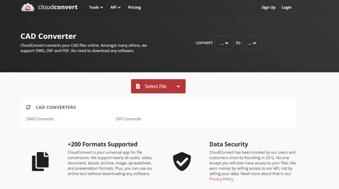Screen dimensions: 339x189
Task: Click the stacked documents icon for Formats Supported
Action: point(40,161)
